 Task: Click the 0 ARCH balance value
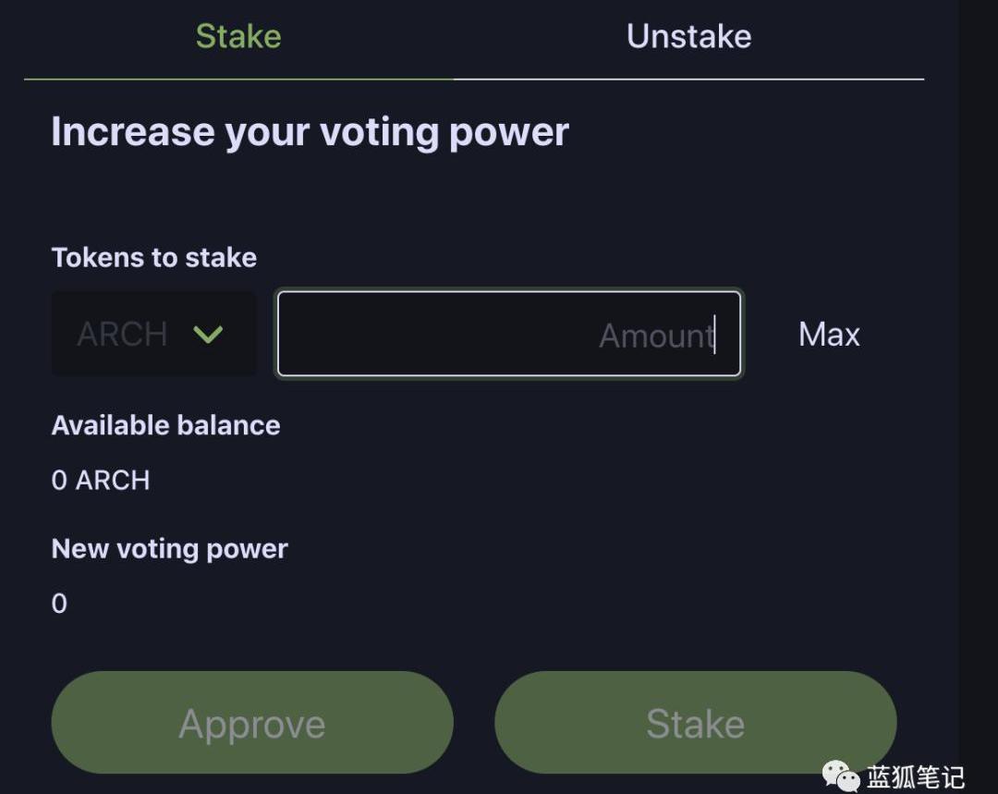[101, 481]
